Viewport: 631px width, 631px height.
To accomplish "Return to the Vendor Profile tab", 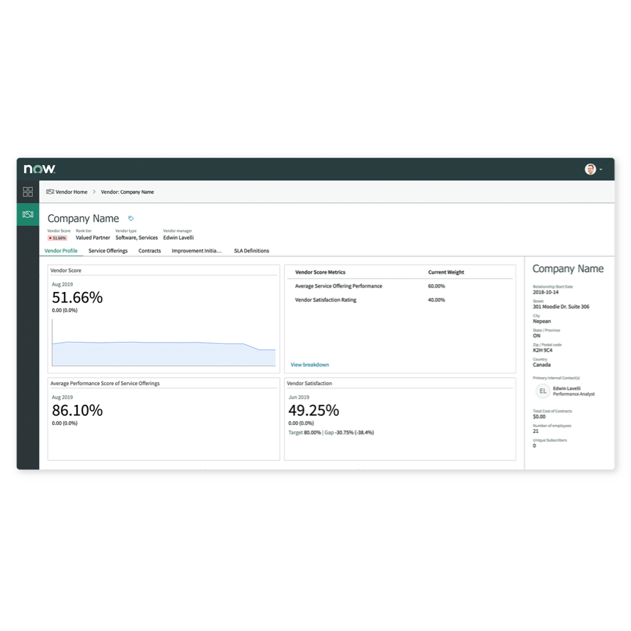I will pos(62,250).
